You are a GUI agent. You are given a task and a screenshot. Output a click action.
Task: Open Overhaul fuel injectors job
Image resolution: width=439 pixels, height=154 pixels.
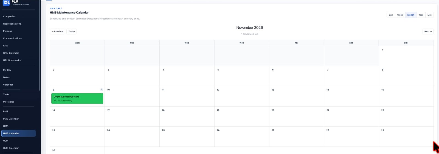click(x=77, y=98)
